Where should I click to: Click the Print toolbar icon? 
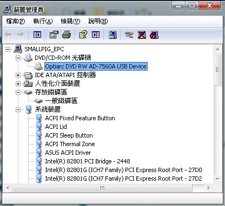(x=67, y=35)
